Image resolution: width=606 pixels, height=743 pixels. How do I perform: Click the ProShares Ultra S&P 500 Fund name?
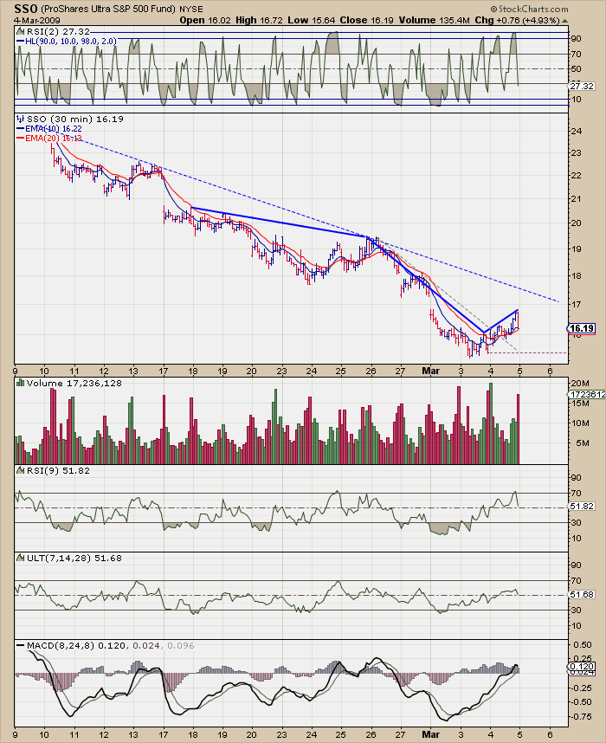coord(108,9)
